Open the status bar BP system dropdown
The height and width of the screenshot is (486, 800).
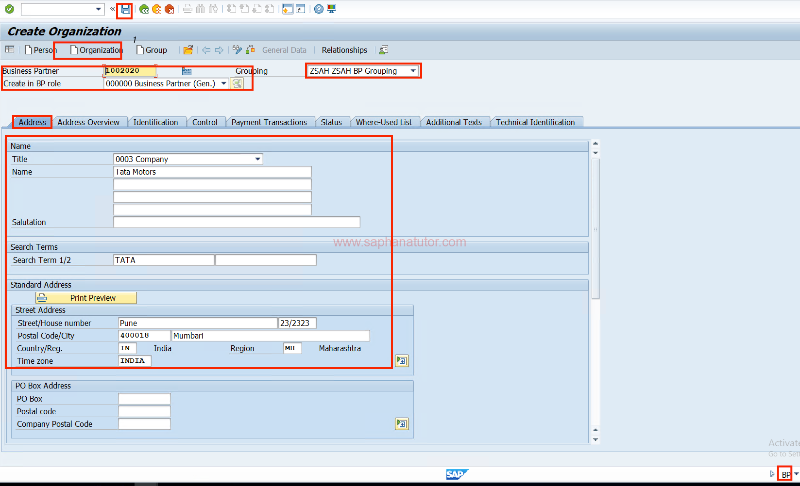pyautogui.click(x=796, y=474)
